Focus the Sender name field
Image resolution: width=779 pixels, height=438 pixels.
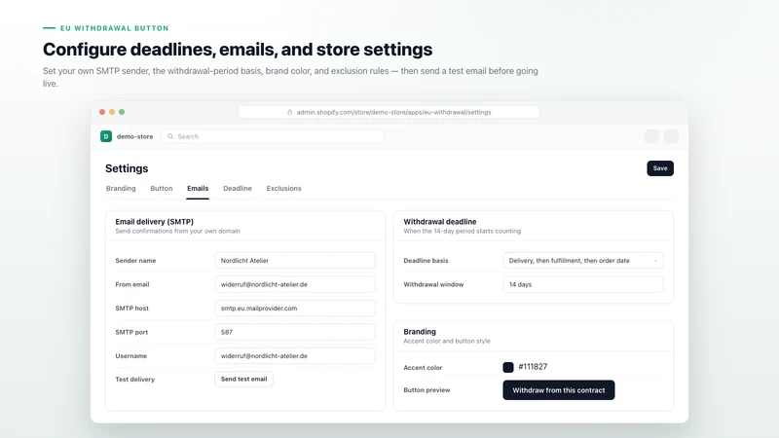295,260
